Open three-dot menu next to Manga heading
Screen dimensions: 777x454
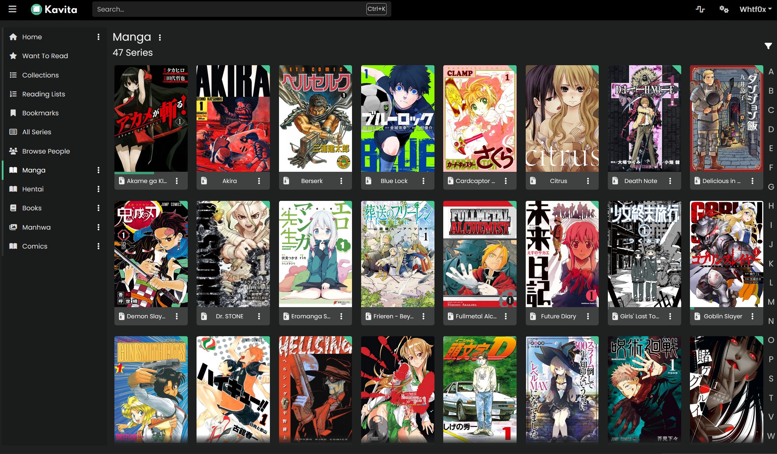pos(160,38)
